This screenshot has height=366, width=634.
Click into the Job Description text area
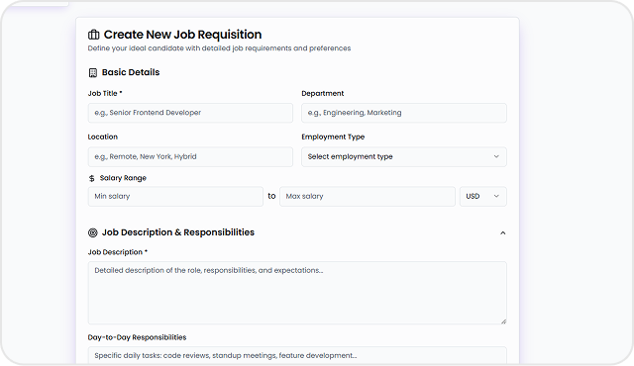point(297,293)
